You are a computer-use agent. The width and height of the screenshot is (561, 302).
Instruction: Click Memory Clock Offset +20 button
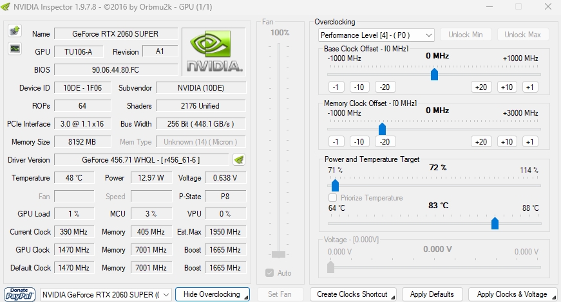(481, 142)
